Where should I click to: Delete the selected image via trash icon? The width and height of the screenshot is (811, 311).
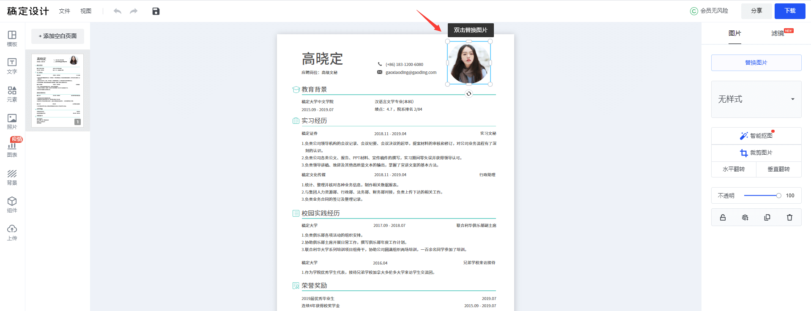789,218
